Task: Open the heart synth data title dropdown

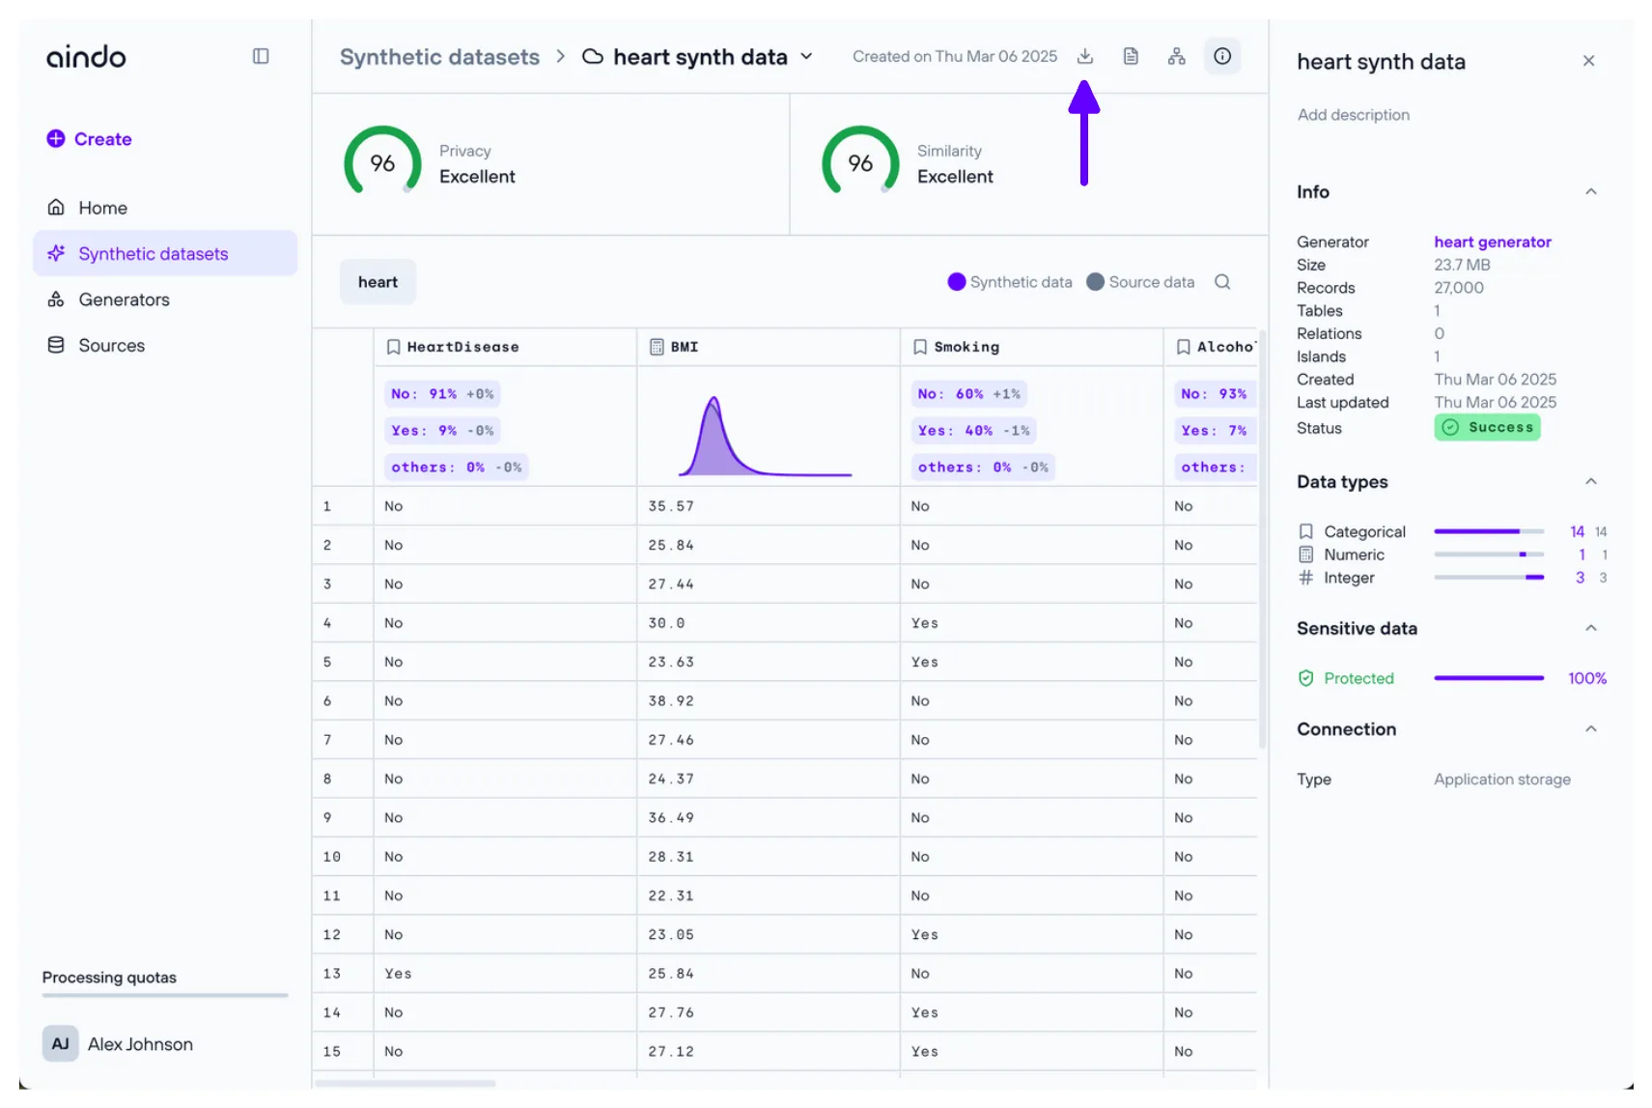Action: tap(806, 57)
